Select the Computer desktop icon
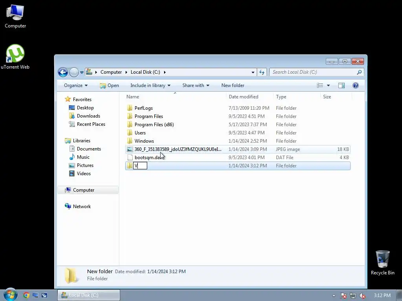Viewport: 402px width, 301px height. click(15, 16)
